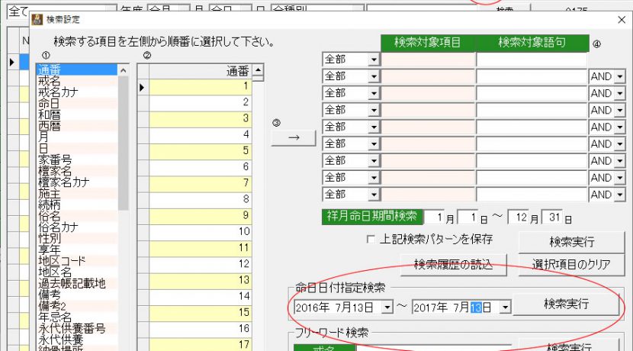This screenshot has width=633, height=351.
Task: Click the 祥月命日期間検索 button
Action: click(x=372, y=217)
